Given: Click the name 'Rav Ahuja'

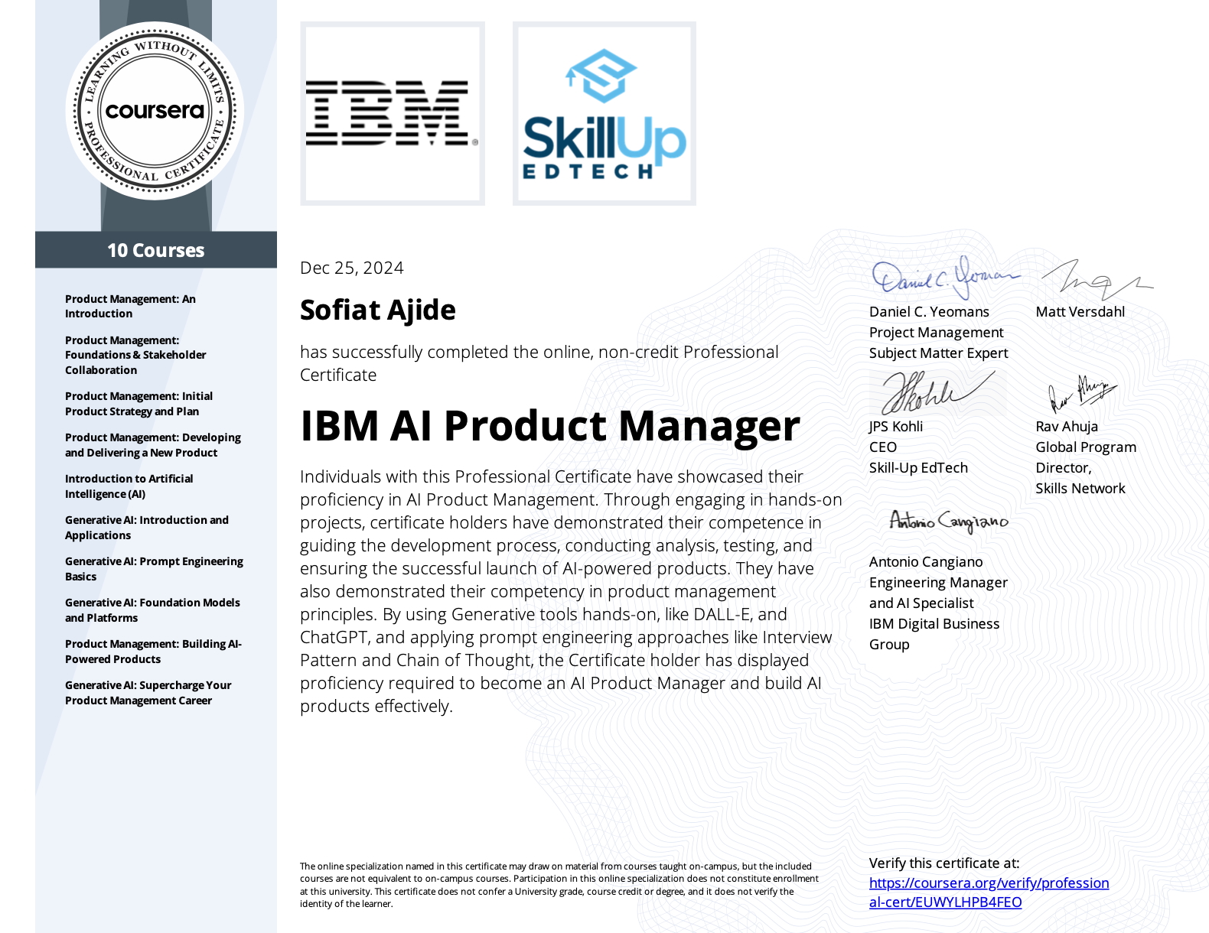Looking at the screenshot, I should pyautogui.click(x=1067, y=426).
